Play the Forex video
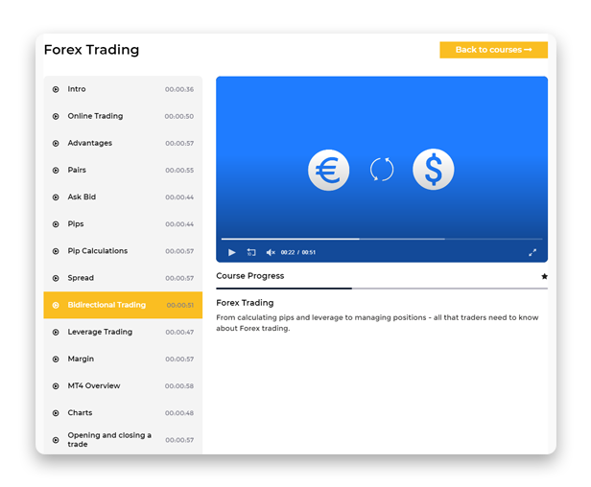This screenshot has width=591, height=487. (x=232, y=252)
